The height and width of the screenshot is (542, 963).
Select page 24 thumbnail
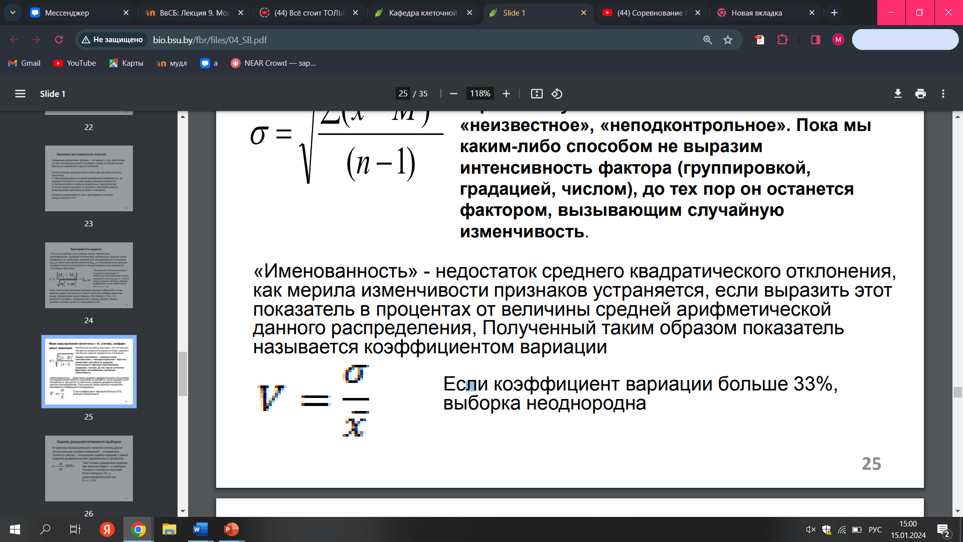(x=89, y=275)
